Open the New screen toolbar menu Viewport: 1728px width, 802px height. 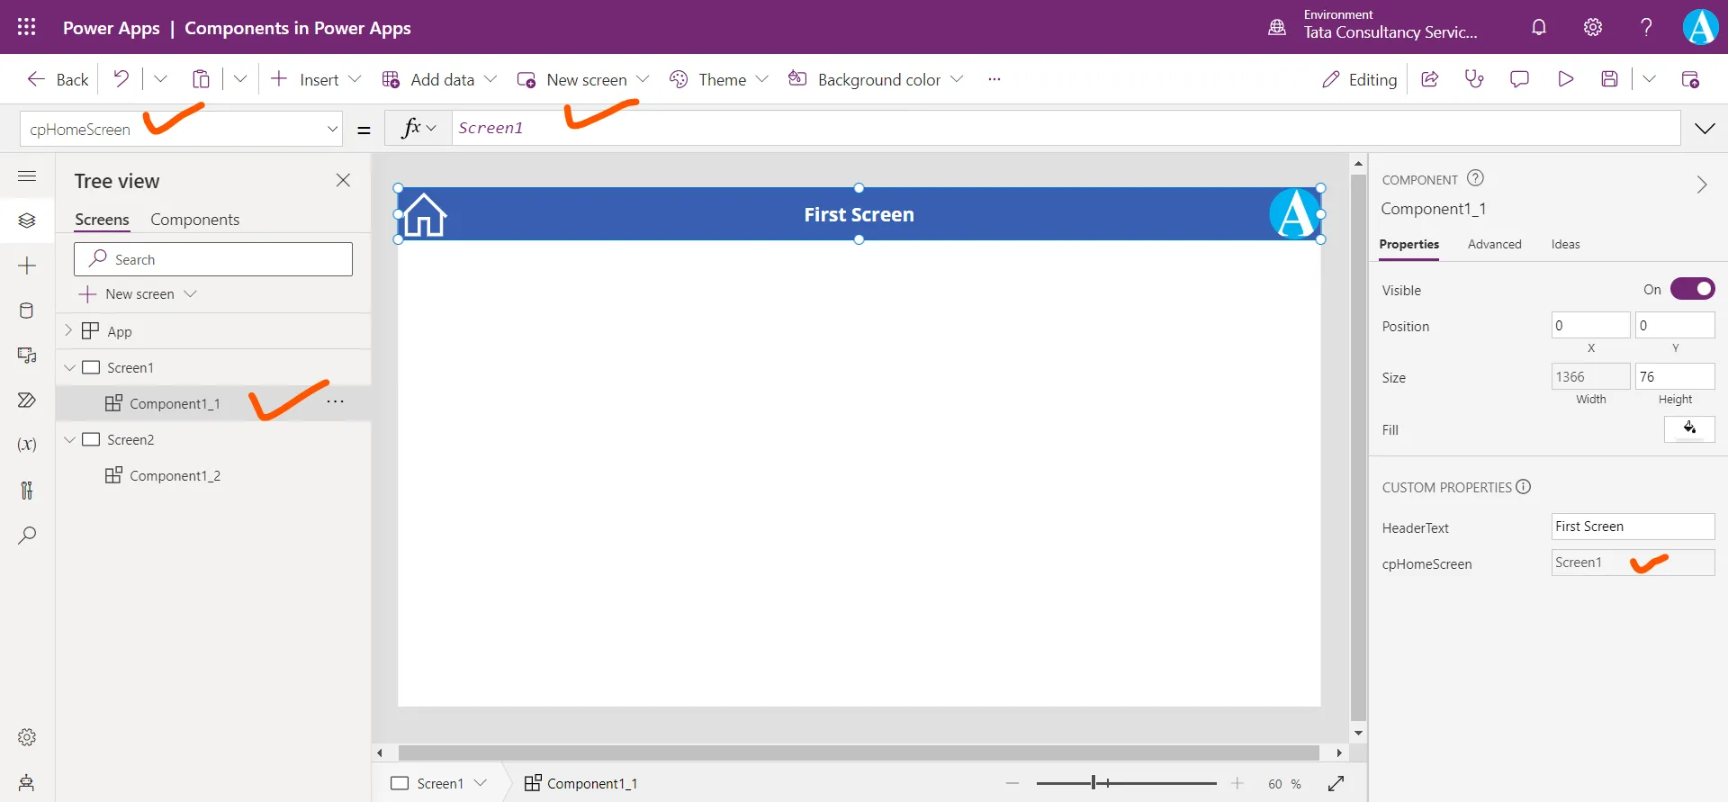click(x=583, y=79)
